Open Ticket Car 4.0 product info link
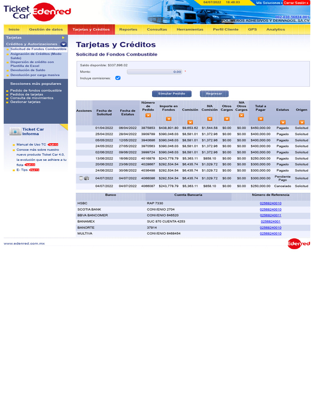 (41, 157)
